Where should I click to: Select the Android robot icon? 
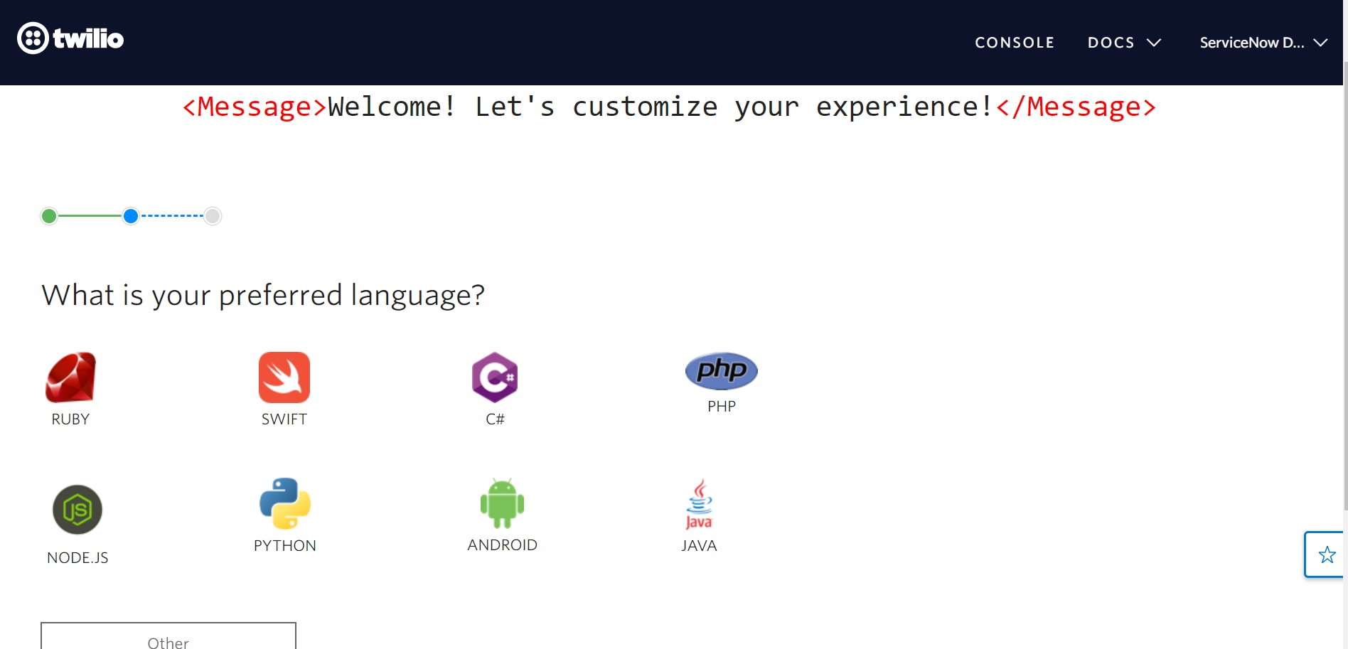tap(502, 503)
